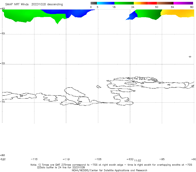
Task: Click the green color bar segment
Action: [124, 3]
